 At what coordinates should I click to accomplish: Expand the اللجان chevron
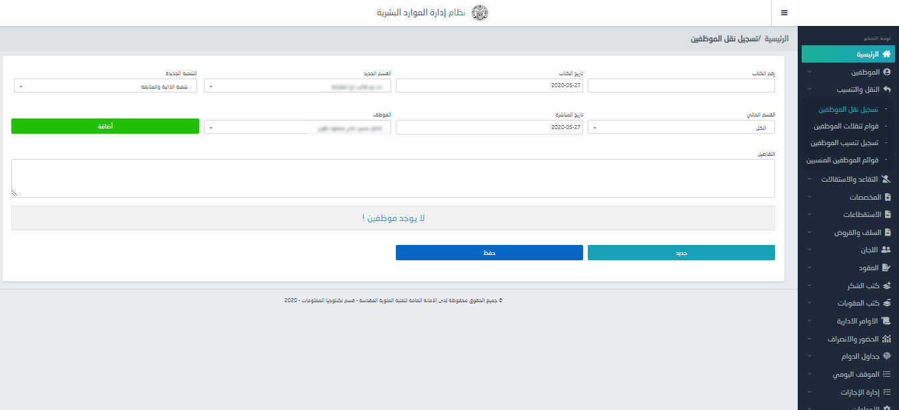[809, 250]
